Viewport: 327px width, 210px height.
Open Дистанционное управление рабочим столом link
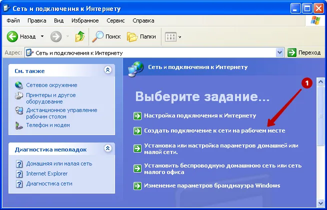[x=61, y=113]
